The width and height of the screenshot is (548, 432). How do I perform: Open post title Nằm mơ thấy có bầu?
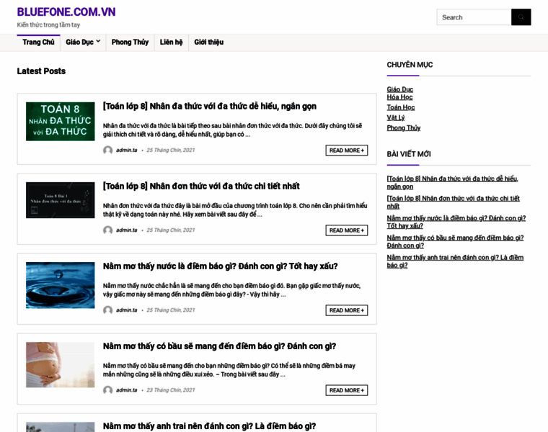219,346
